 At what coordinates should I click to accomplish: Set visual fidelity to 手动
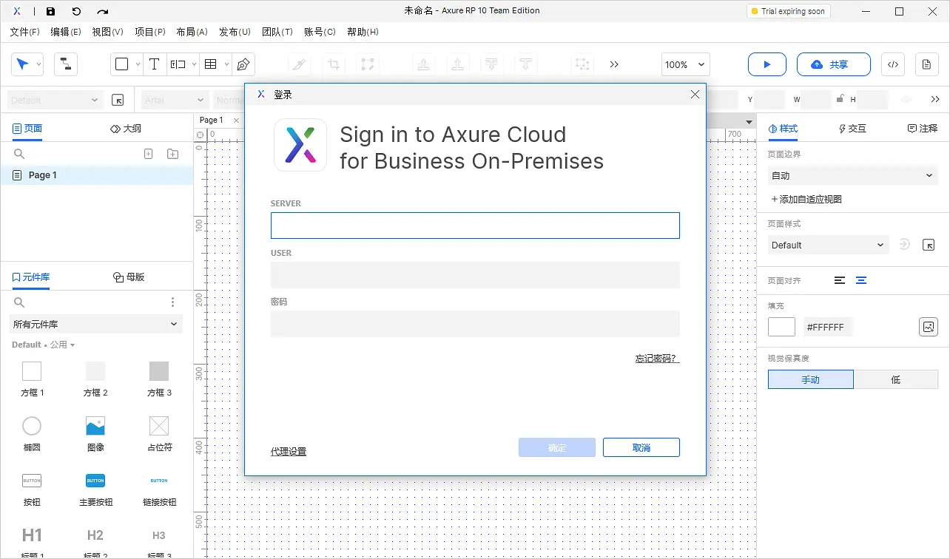(x=810, y=379)
